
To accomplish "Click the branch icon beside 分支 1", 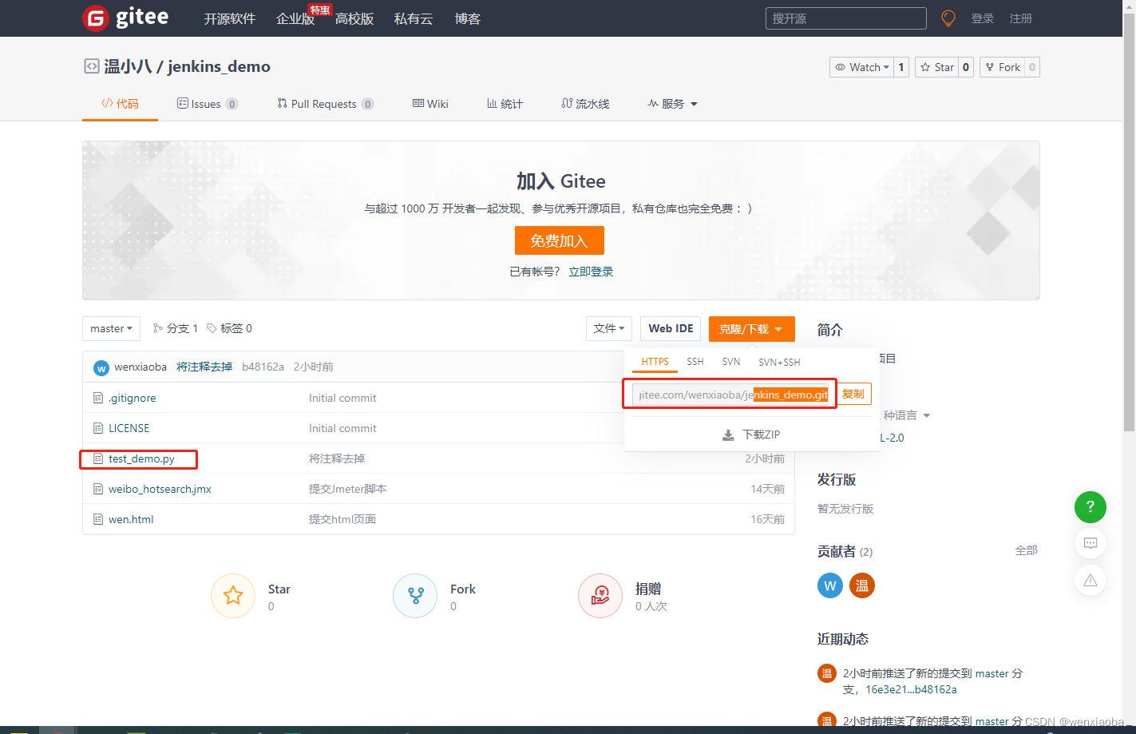I will coord(158,328).
